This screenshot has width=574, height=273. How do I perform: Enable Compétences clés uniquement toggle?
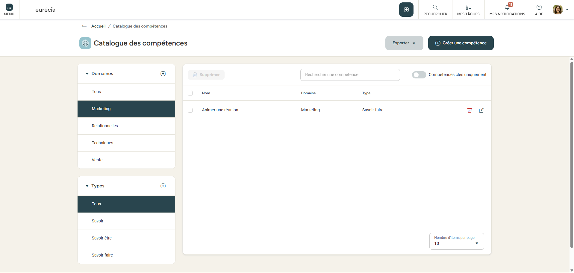tap(419, 75)
